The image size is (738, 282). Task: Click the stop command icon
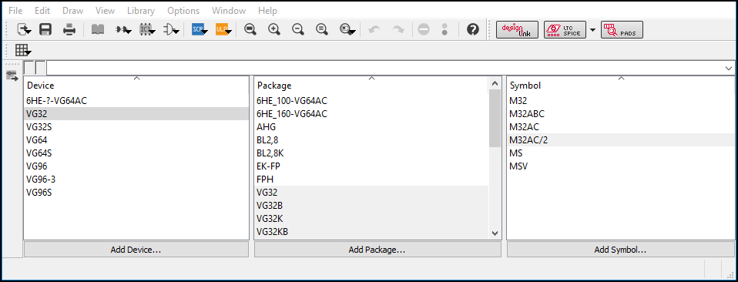pyautogui.click(x=424, y=29)
